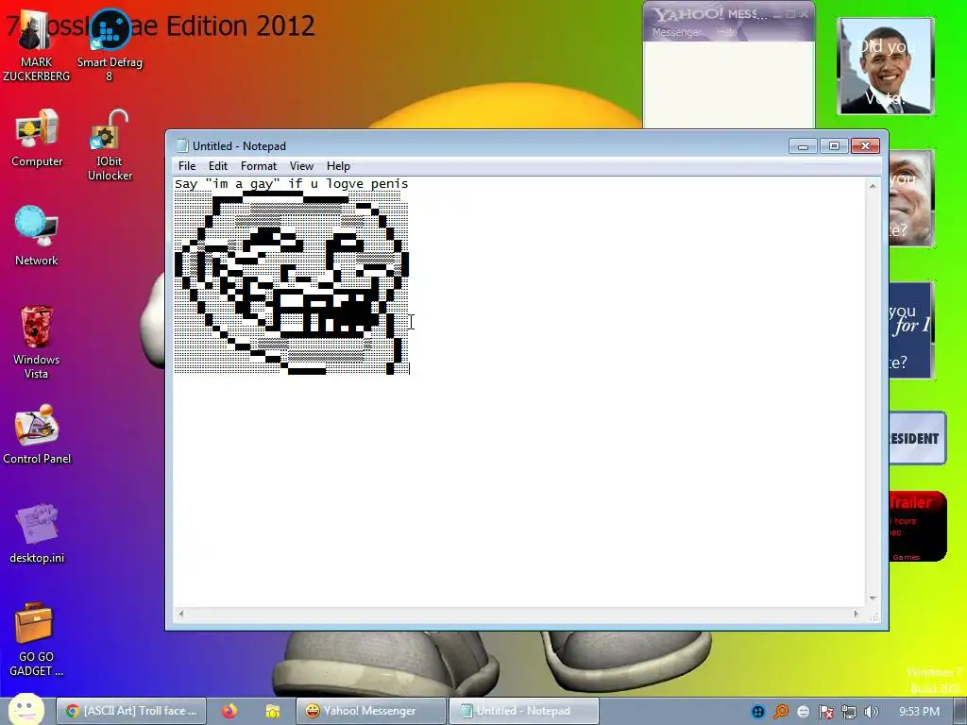Open Help menu in Yahoo! Messenger window
The image size is (967, 725).
click(x=726, y=32)
